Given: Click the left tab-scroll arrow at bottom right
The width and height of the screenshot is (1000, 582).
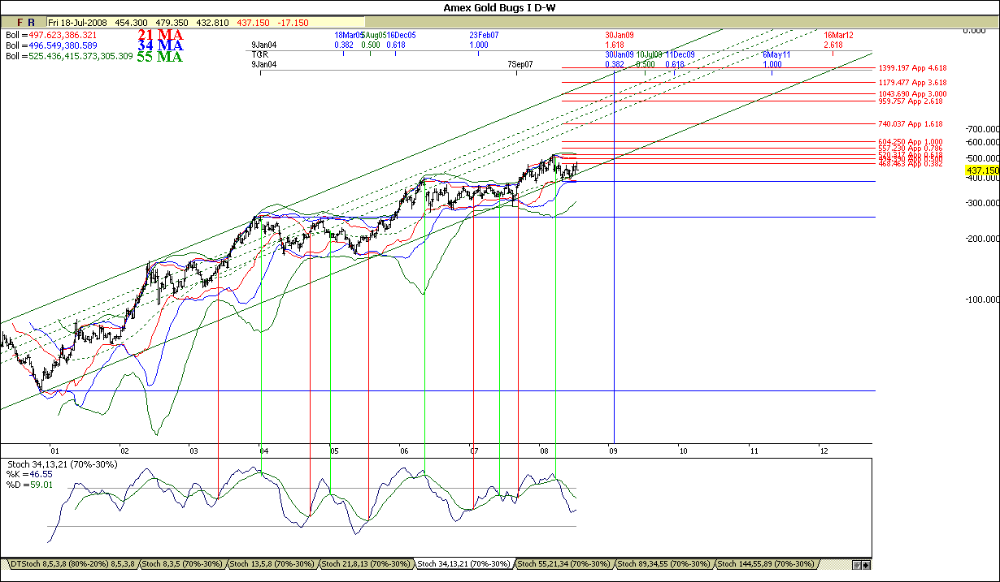Looking at the screenshot, I should pos(856,564).
